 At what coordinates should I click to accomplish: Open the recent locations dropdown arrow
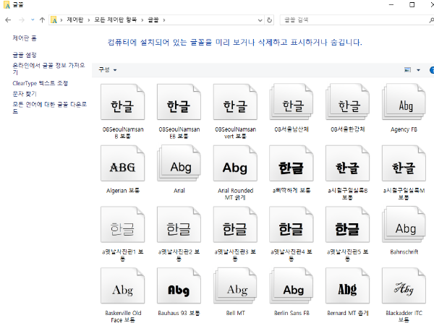[x=33, y=20]
